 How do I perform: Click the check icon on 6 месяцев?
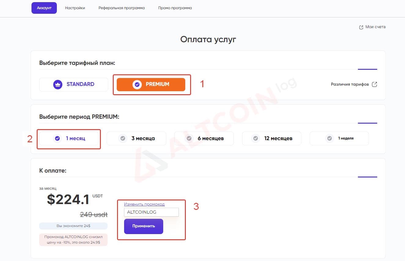[189, 138]
